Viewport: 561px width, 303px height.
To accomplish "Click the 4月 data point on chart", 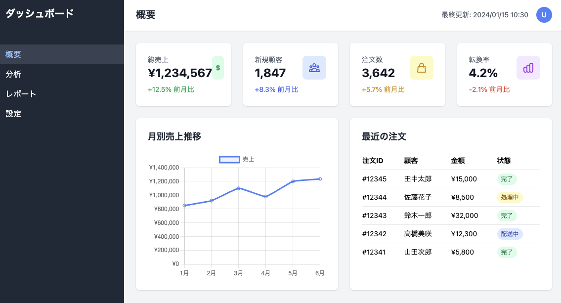I will [x=265, y=197].
